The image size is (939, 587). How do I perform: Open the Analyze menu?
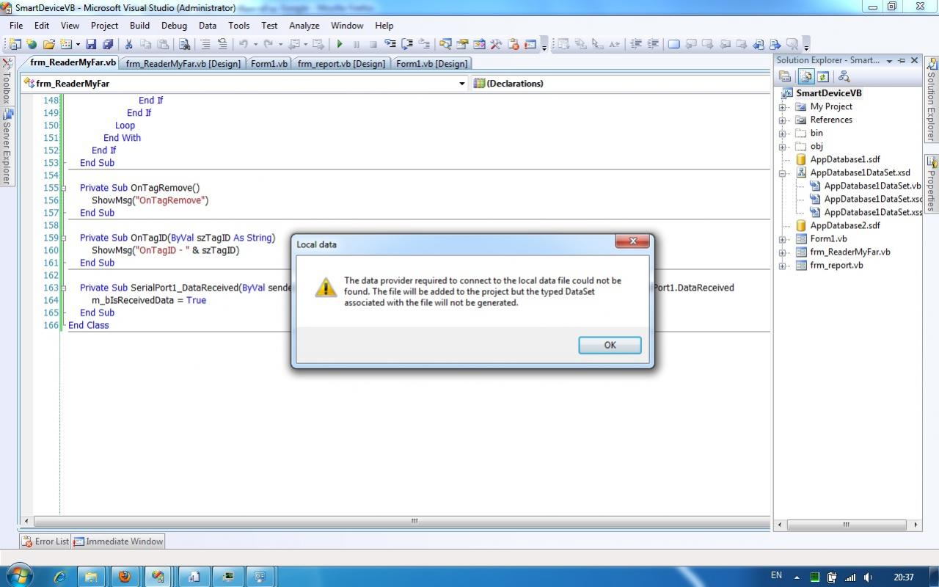click(x=304, y=25)
